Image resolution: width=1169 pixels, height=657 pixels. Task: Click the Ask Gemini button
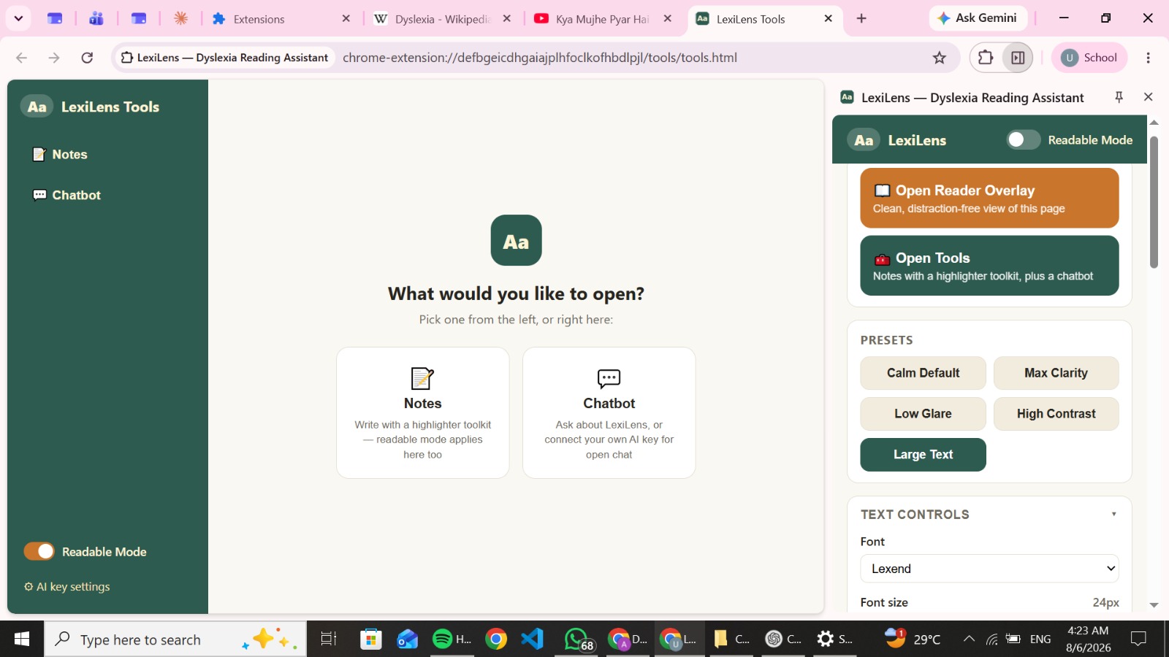[x=978, y=18]
